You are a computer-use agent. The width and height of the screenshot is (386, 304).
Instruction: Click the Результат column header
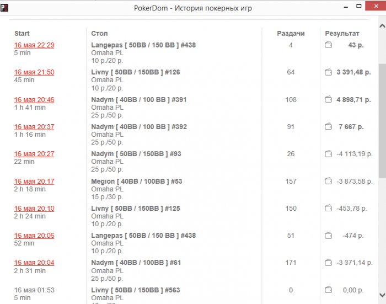coord(342,34)
